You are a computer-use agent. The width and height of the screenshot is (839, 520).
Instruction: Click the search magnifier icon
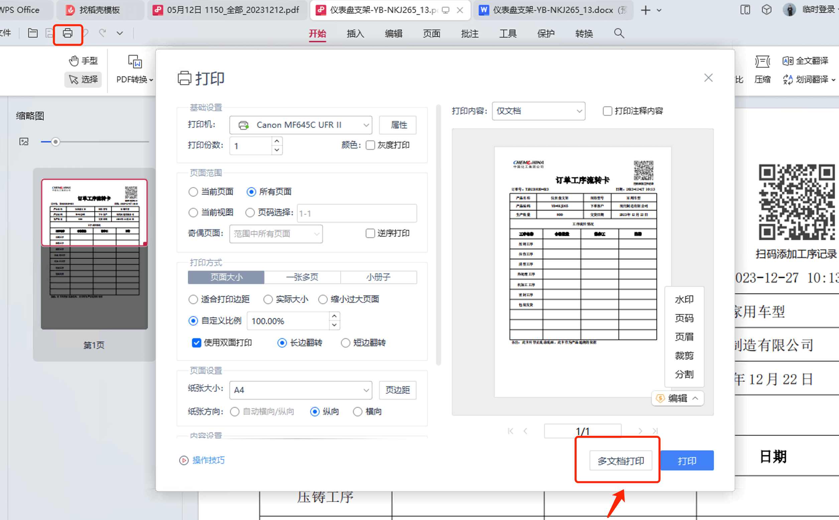tap(618, 33)
